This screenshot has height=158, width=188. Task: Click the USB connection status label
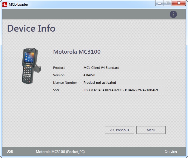point(10,151)
